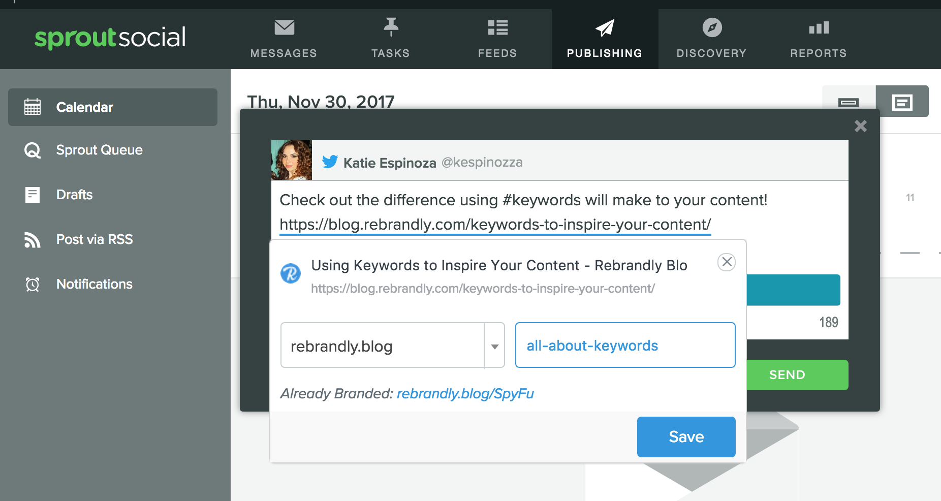
Task: Click the 189 character count
Action: (828, 322)
